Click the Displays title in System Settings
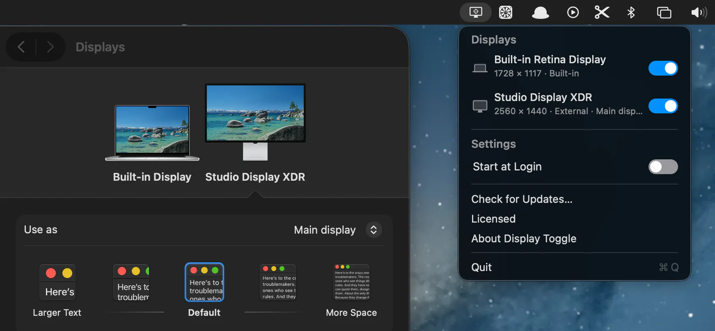 coord(100,47)
